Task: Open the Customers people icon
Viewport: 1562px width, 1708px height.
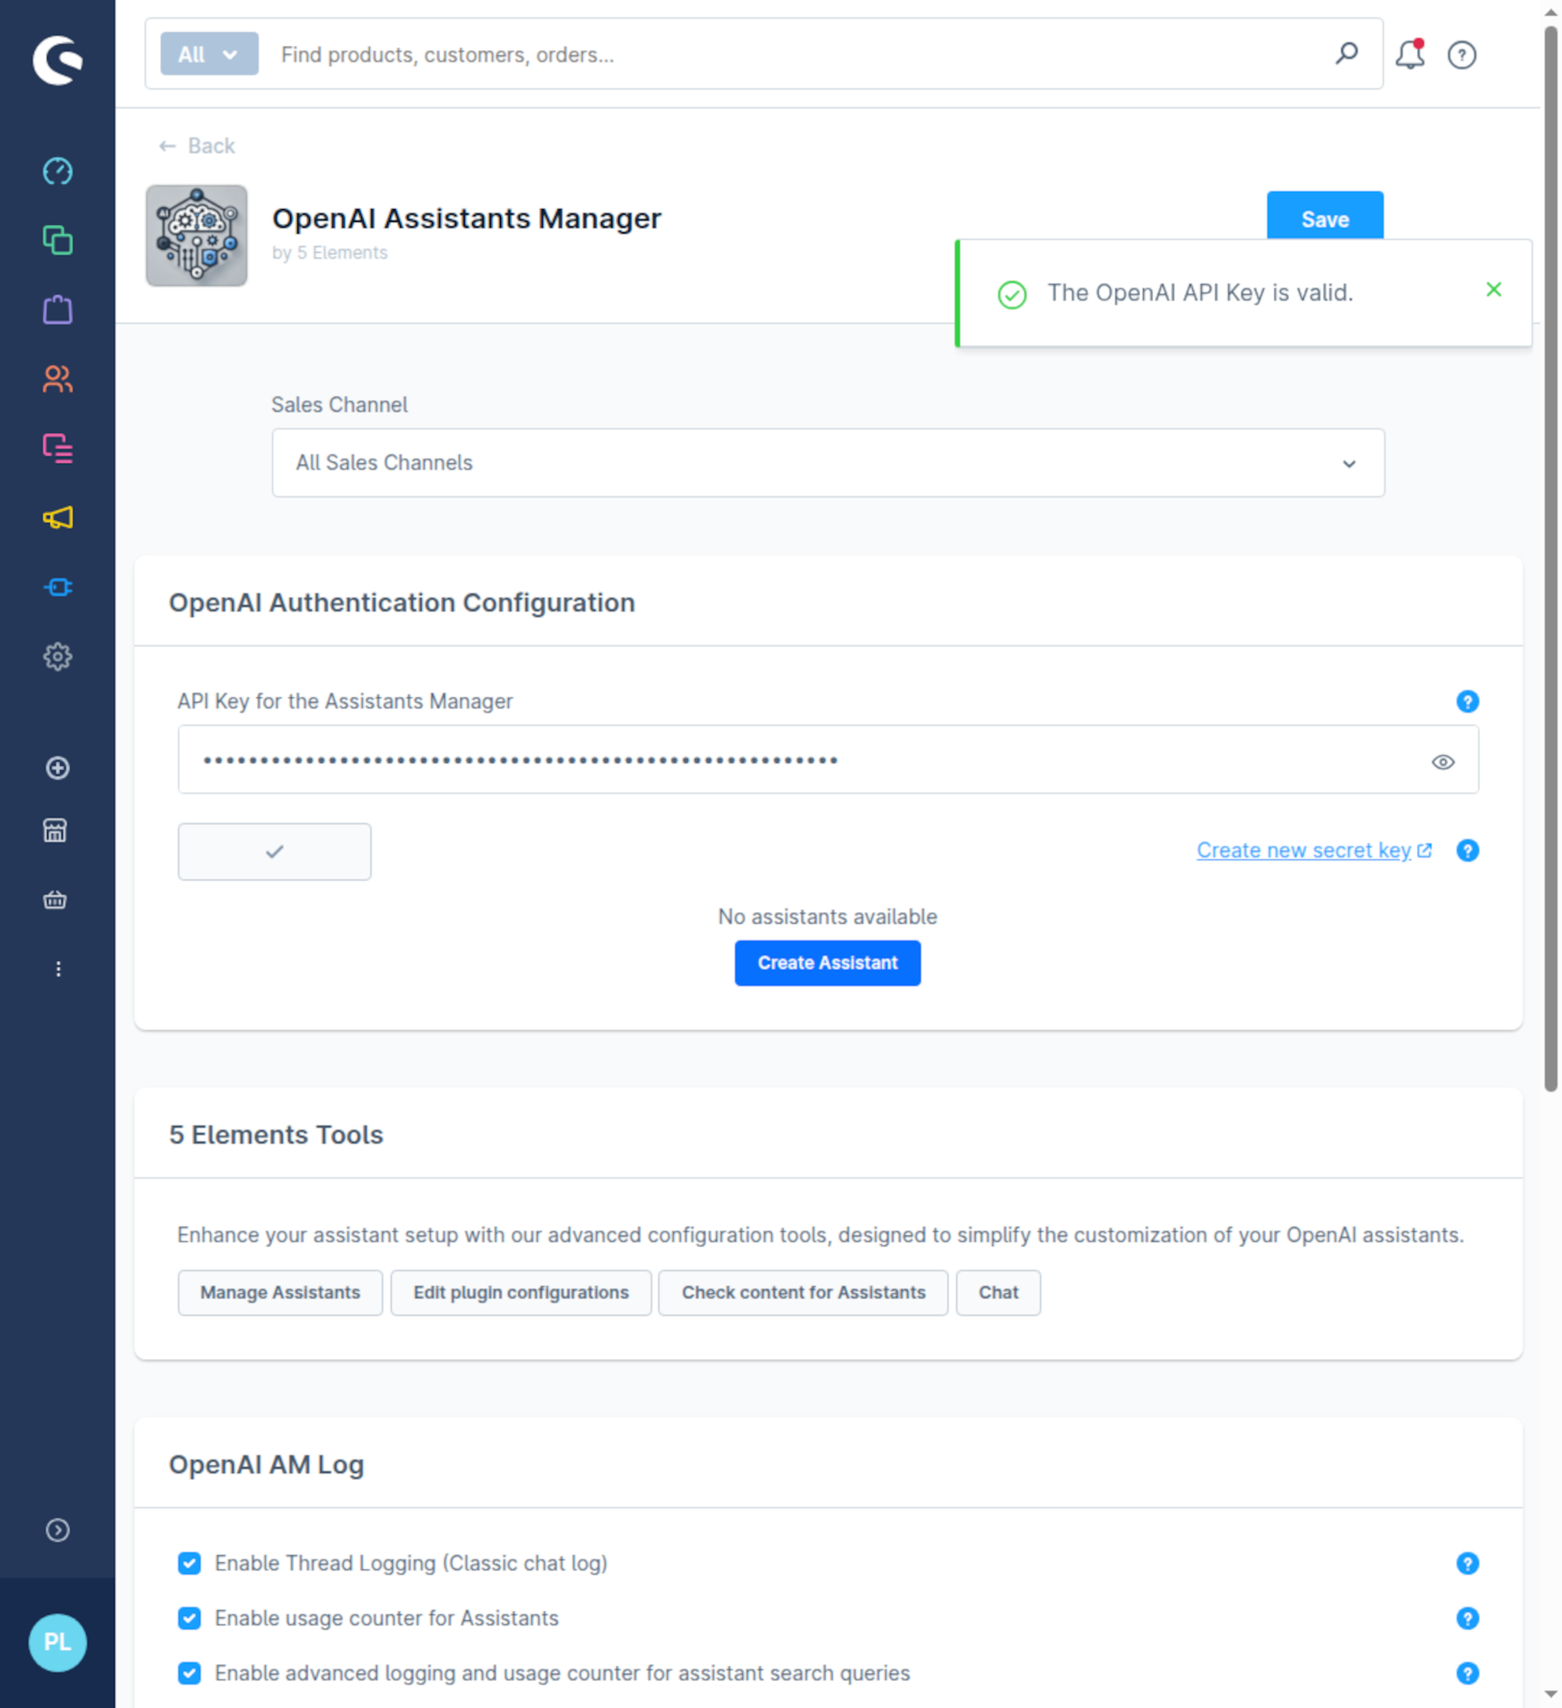Action: (x=58, y=379)
